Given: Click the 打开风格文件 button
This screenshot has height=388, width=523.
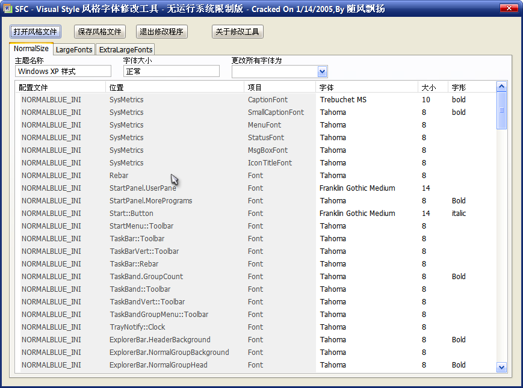Looking at the screenshot, I should point(36,32).
